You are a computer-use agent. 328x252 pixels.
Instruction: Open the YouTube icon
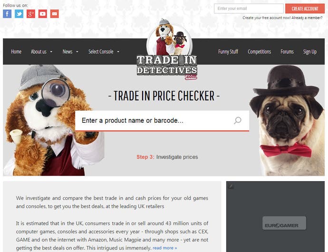(43, 14)
